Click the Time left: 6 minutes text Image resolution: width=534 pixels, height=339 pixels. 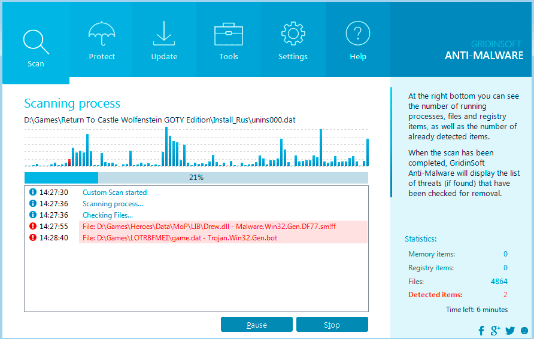477,310
